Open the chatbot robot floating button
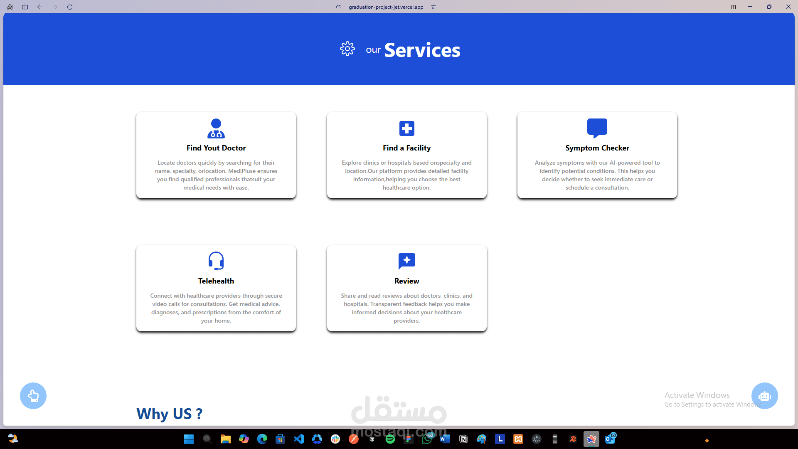 pos(765,396)
